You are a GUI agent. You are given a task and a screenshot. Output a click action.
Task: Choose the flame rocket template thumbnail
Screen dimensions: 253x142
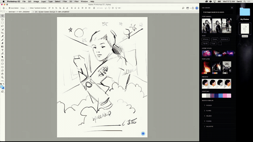click(x=206, y=68)
